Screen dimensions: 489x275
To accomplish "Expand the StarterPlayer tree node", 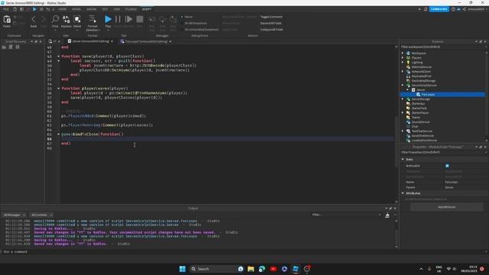I will click(403, 112).
